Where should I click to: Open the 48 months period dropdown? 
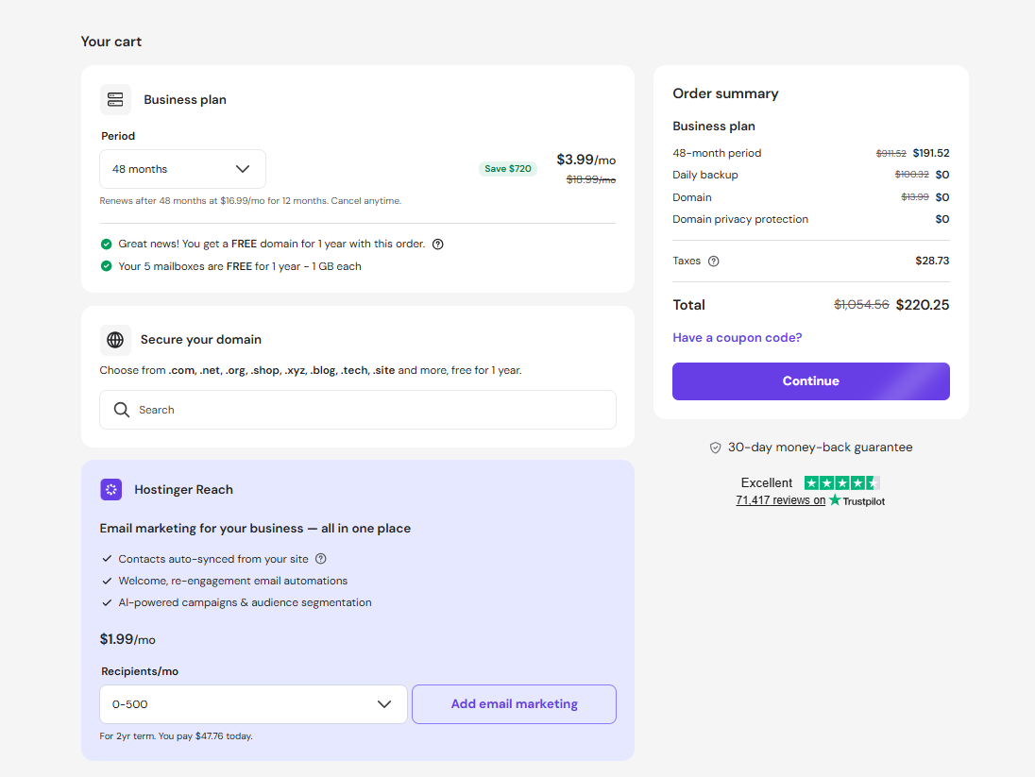[183, 169]
